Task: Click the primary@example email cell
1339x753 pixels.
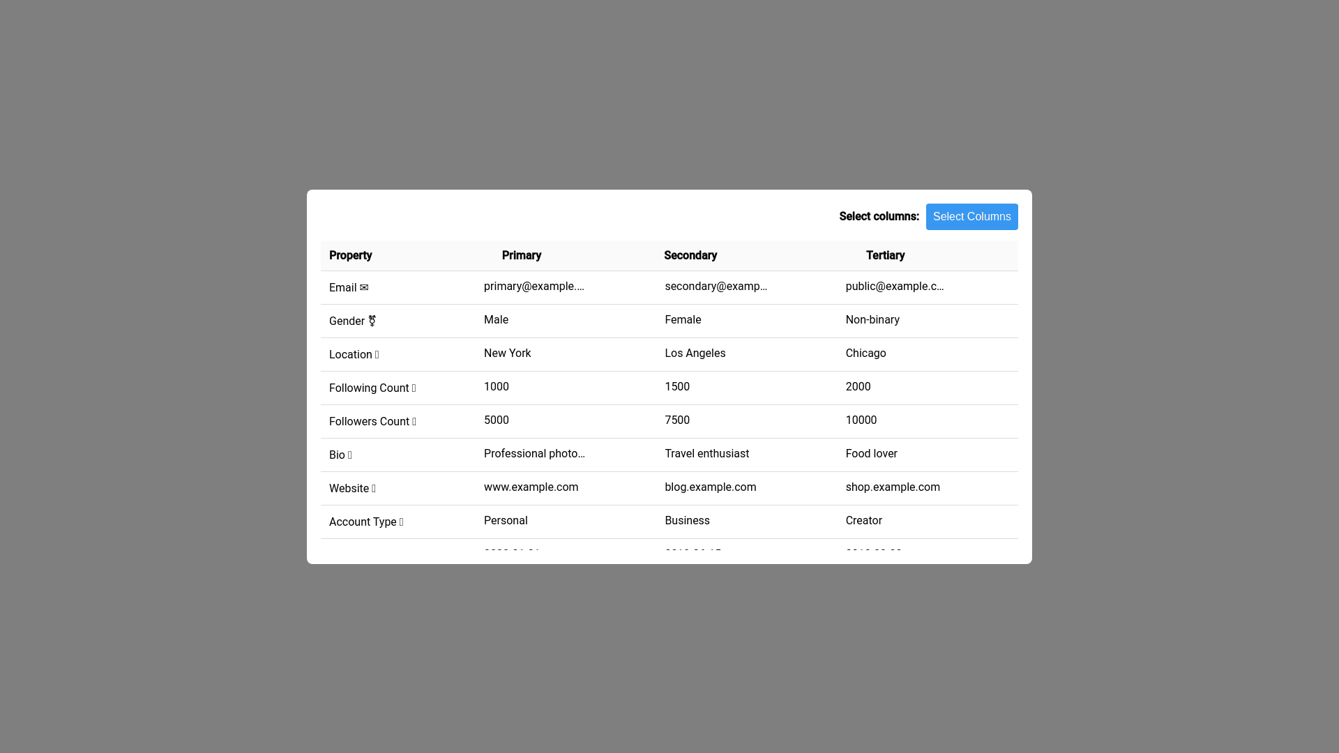Action: tap(534, 287)
